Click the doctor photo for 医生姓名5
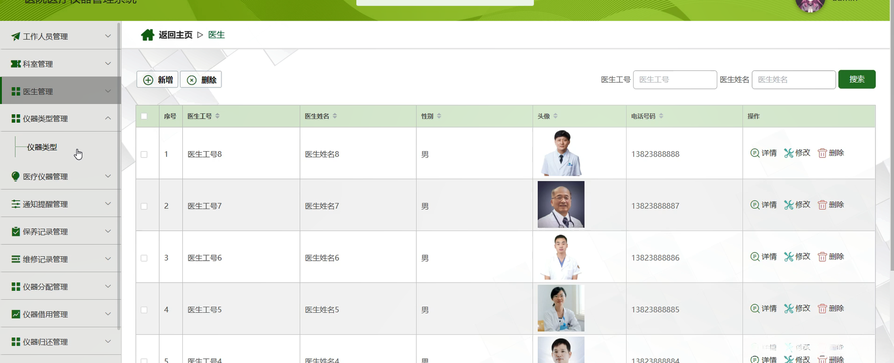894x363 pixels. (x=561, y=309)
